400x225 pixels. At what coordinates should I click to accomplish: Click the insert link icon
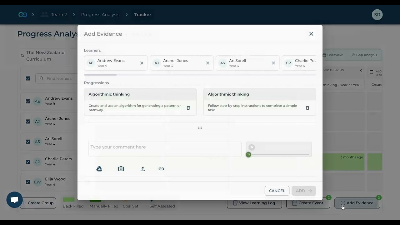coord(161,169)
